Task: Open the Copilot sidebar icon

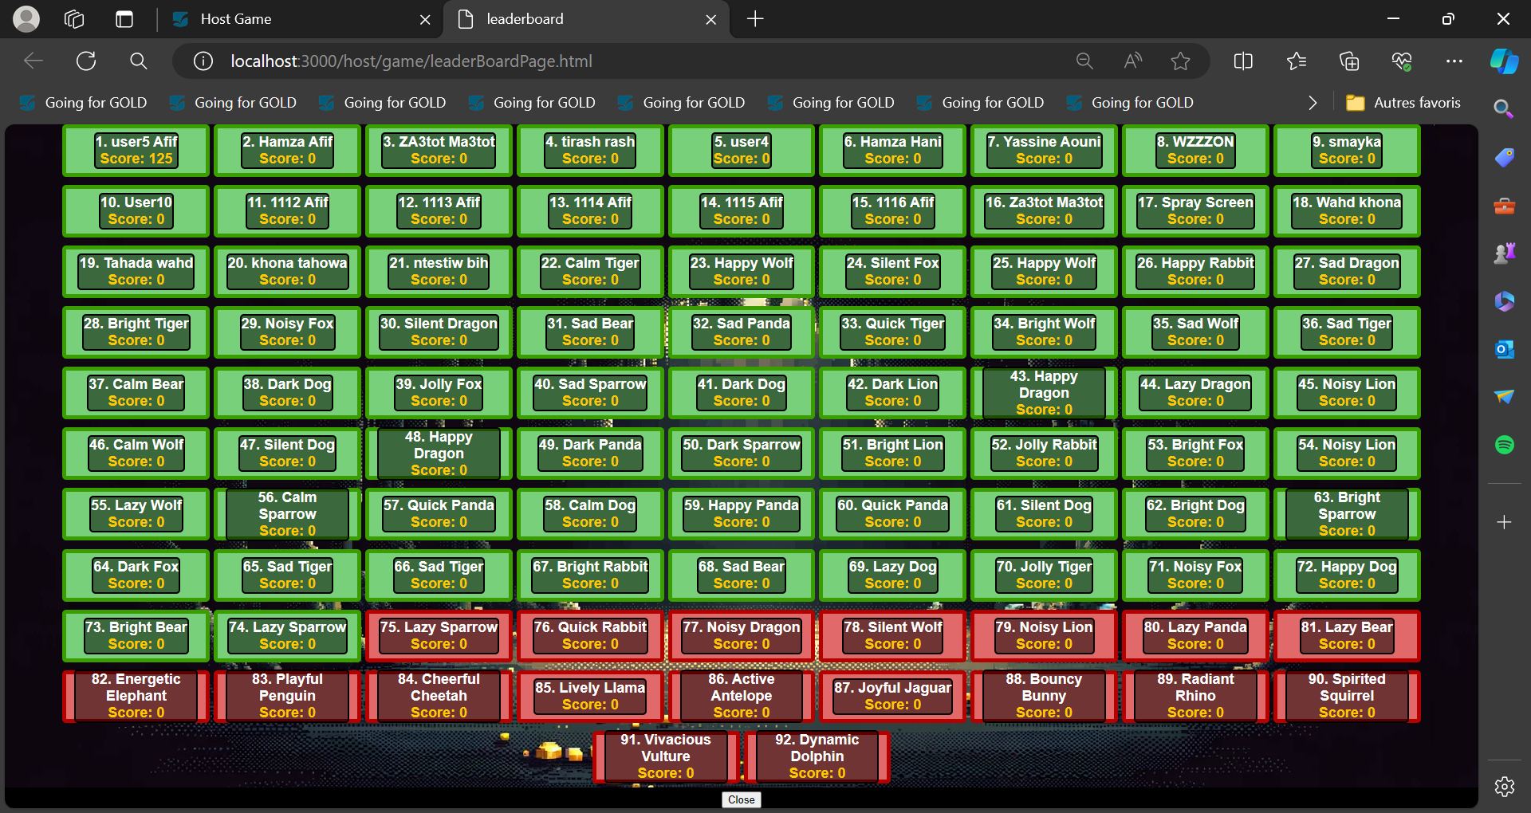Action: click(x=1504, y=61)
